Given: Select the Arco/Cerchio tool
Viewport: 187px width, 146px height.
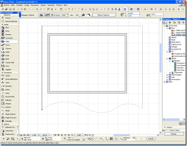Looking at the screenshot, I should tap(9, 97).
